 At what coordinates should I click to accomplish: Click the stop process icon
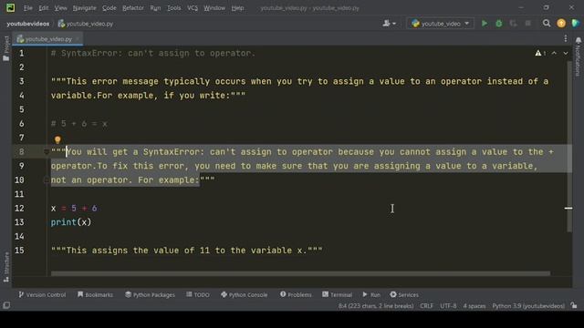tap(527, 24)
